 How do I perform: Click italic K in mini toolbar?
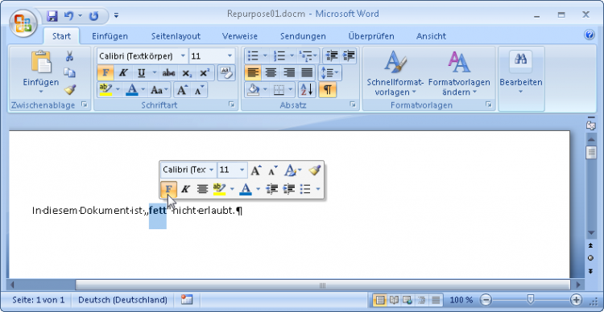[185, 189]
